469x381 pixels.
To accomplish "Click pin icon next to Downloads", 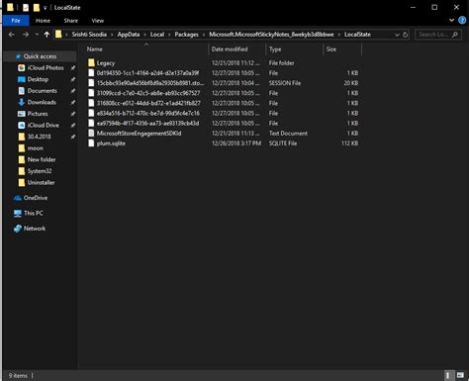I will pos(73,103).
